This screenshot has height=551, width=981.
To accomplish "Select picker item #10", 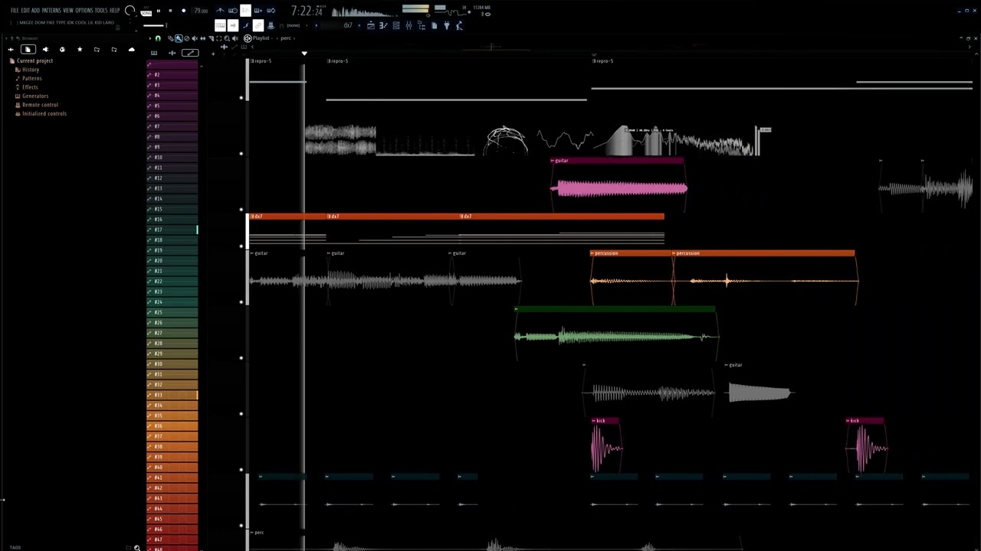I will point(172,157).
